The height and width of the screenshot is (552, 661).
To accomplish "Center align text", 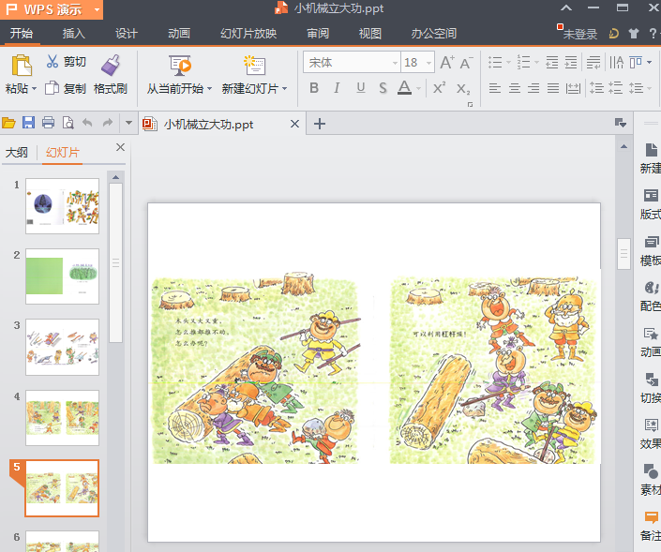I will click(515, 88).
